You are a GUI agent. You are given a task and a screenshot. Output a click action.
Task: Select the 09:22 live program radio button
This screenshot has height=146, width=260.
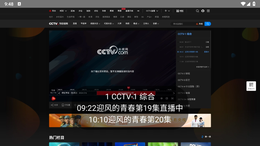pyautogui.click(x=178, y=52)
